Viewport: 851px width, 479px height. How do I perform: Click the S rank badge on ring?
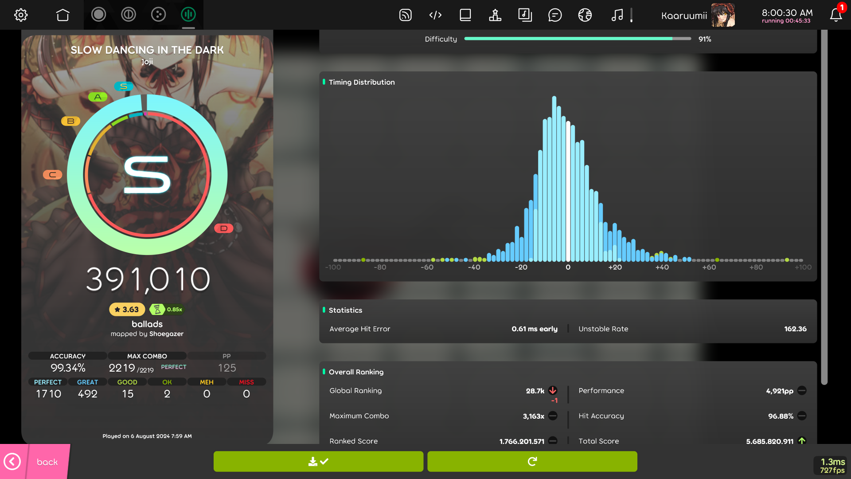(124, 86)
